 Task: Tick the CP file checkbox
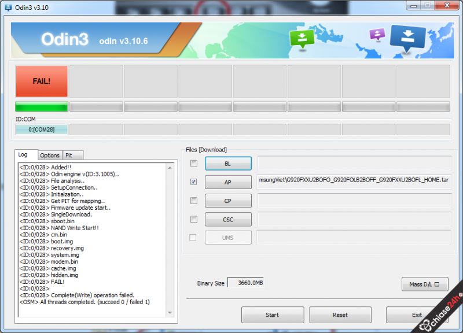[193, 201]
